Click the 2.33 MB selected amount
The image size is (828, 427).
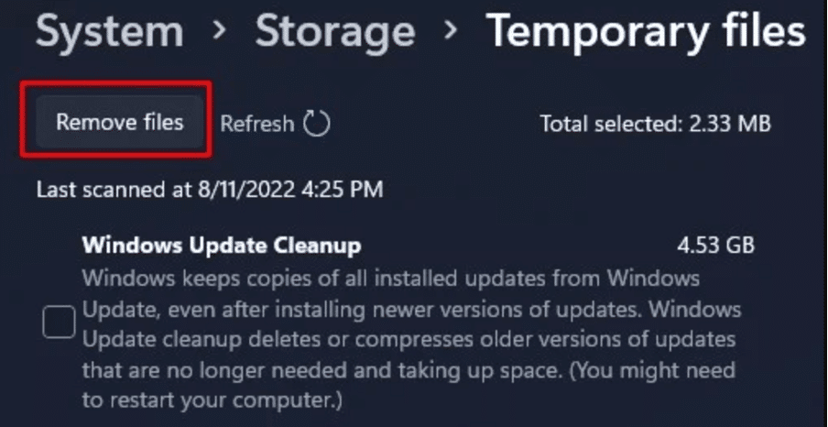[x=730, y=124]
